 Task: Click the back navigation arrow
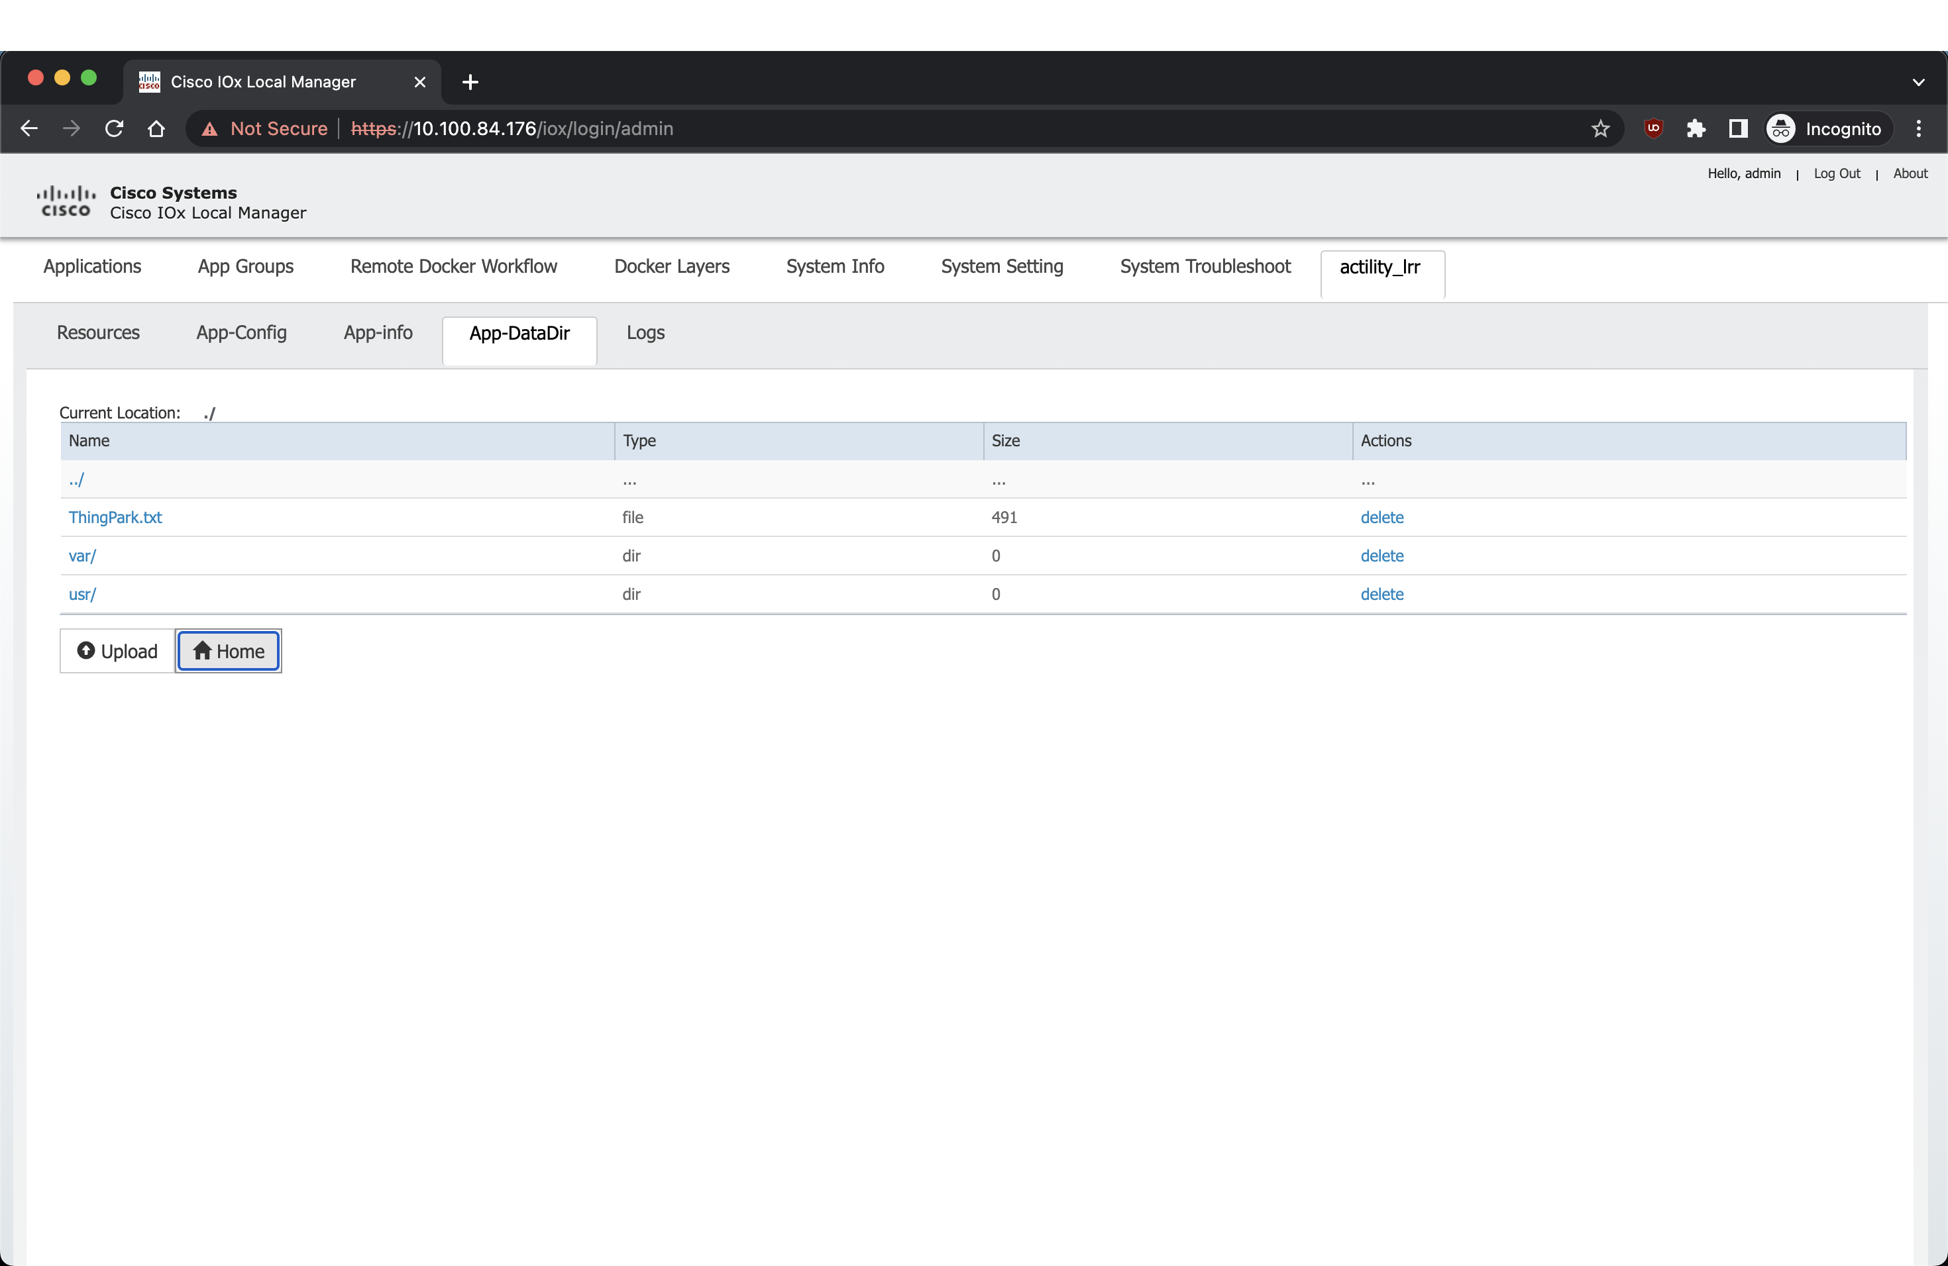(x=29, y=128)
